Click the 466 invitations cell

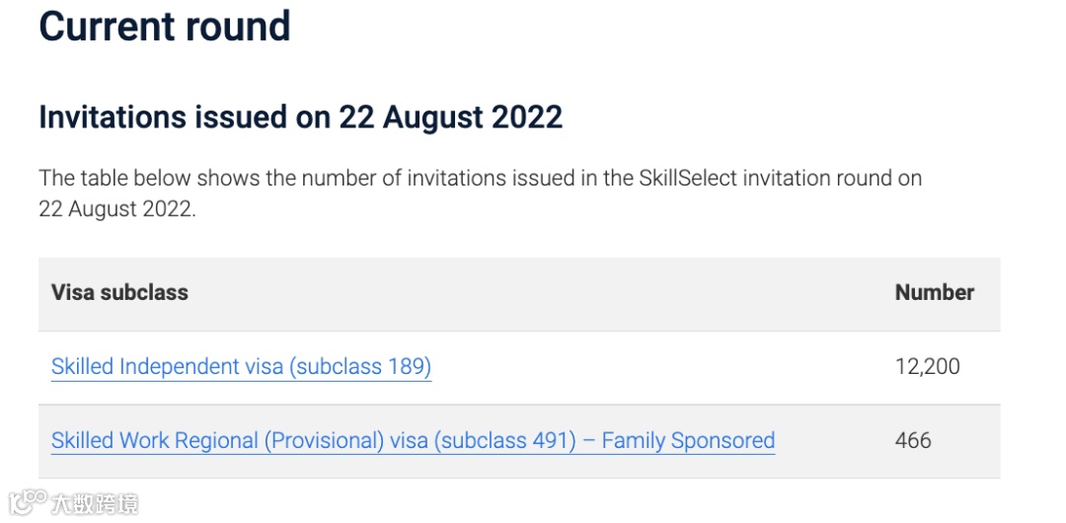click(913, 441)
